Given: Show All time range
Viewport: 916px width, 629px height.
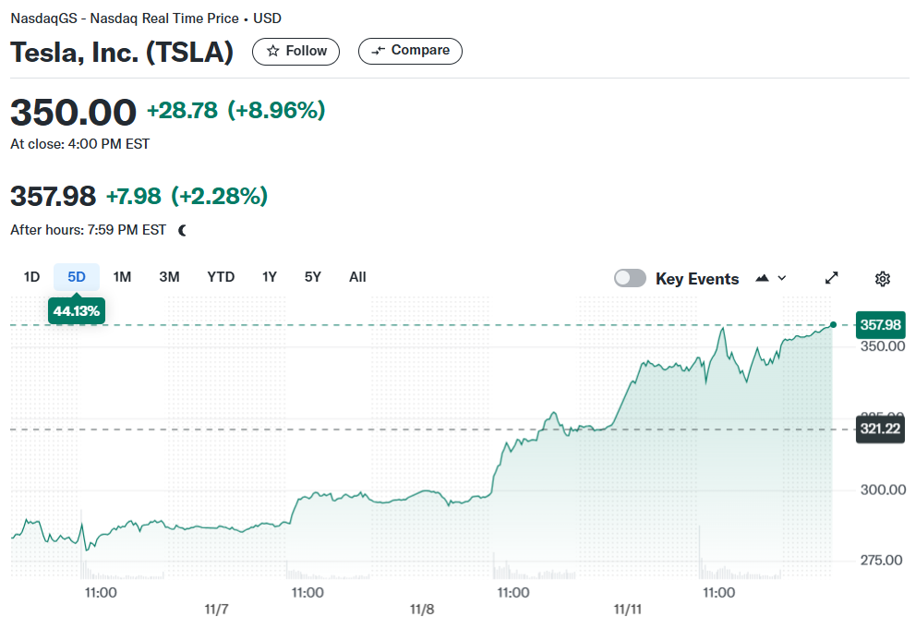Looking at the screenshot, I should 357,277.
